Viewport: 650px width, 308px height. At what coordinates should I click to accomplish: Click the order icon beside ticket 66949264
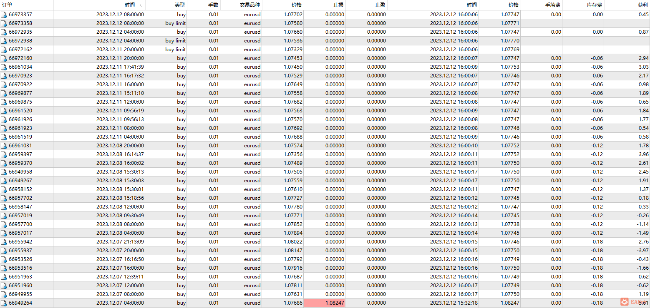tap(4, 303)
